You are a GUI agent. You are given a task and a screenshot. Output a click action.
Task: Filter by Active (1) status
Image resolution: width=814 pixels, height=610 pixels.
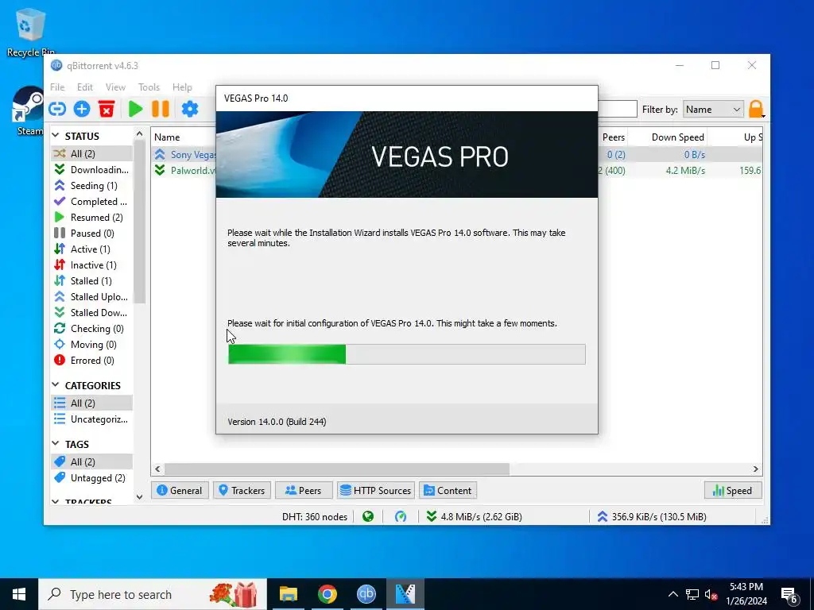click(x=92, y=249)
